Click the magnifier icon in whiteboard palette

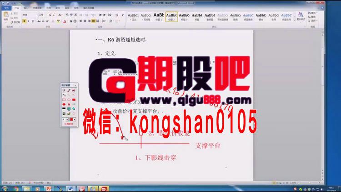pyautogui.click(x=74, y=109)
